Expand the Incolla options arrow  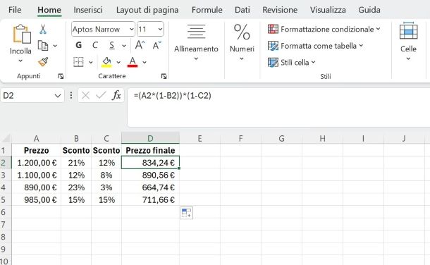point(20,61)
